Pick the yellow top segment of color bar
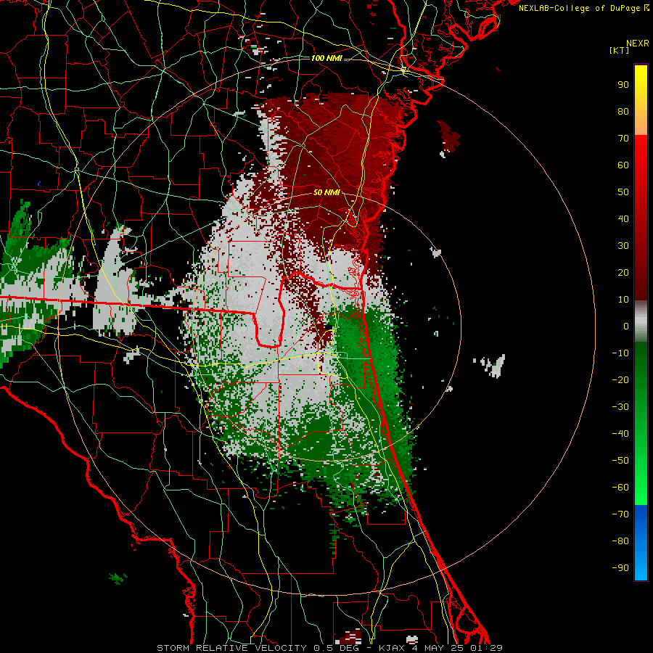653x653 pixels. tap(641, 100)
